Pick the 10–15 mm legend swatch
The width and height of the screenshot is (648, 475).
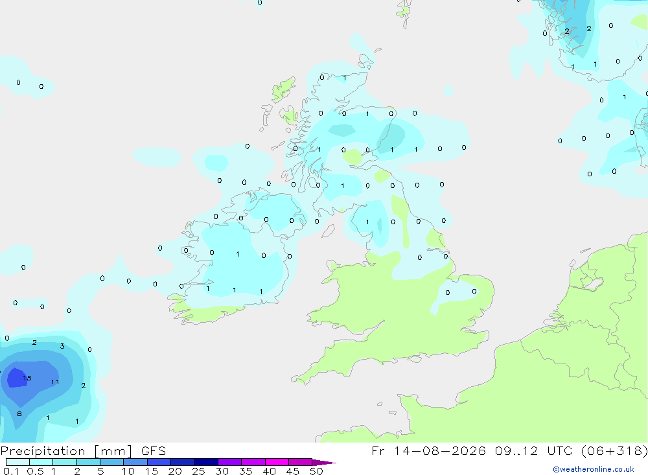click(x=135, y=462)
